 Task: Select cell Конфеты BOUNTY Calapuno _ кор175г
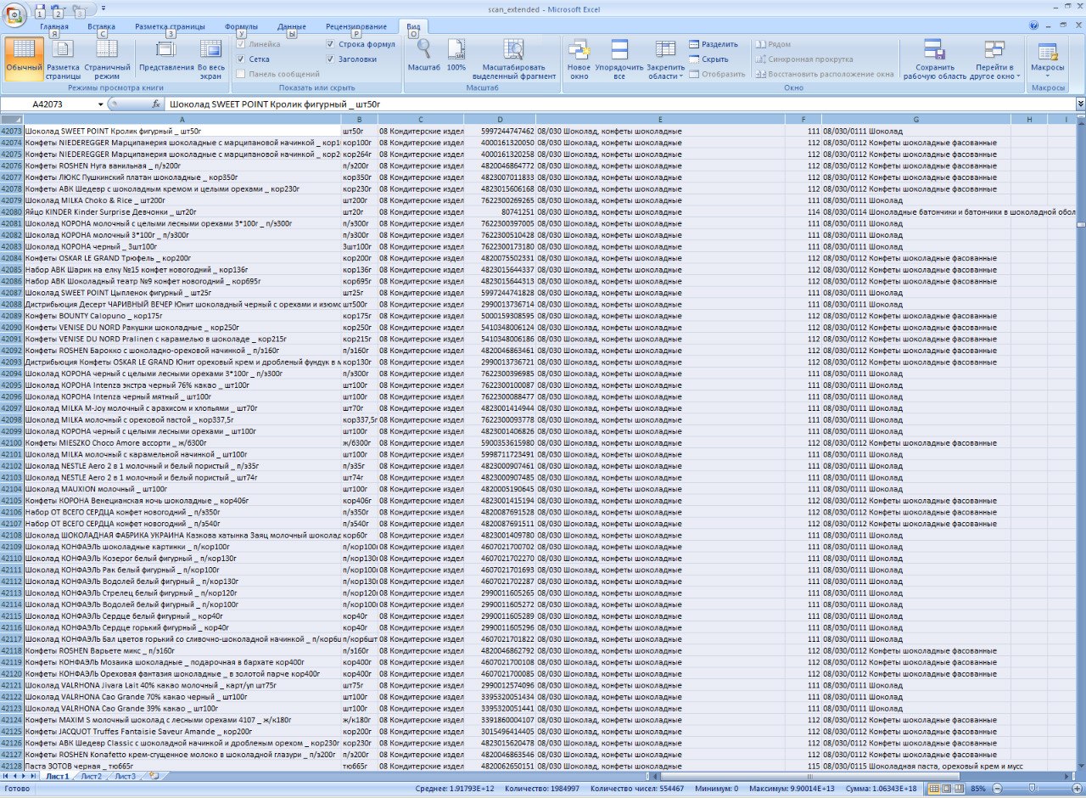[x=182, y=316]
